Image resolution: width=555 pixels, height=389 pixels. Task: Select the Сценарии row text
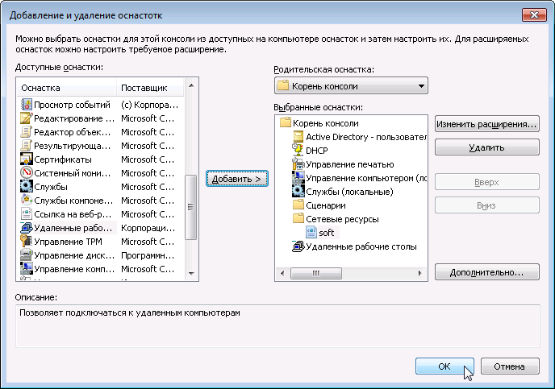(326, 205)
